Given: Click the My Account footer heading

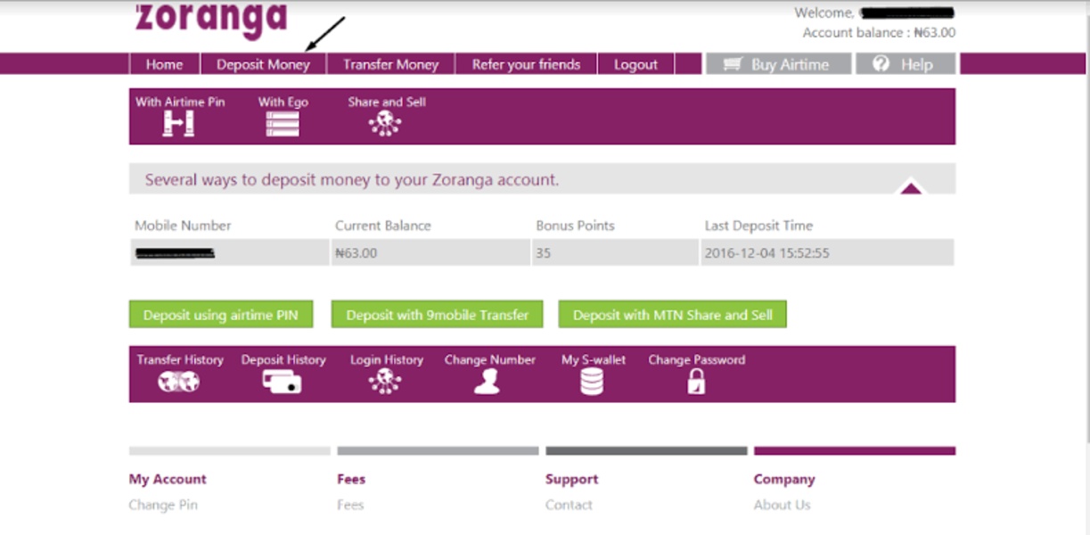Looking at the screenshot, I should coord(168,480).
